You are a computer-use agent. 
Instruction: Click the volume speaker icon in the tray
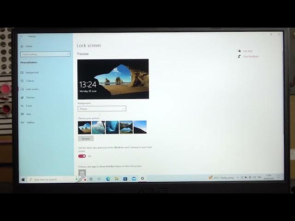tap(254, 177)
